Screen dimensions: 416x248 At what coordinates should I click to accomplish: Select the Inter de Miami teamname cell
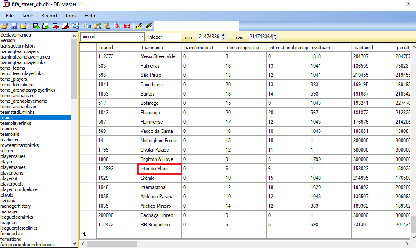point(160,169)
